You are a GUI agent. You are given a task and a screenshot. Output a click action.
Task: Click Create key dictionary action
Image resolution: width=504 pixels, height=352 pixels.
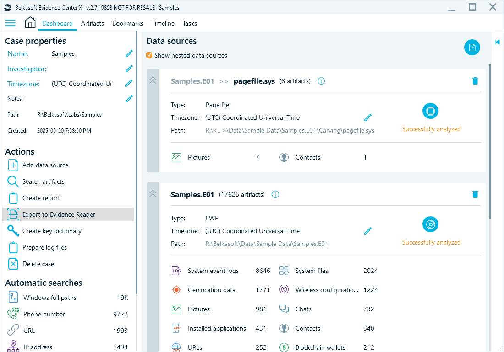(68, 231)
